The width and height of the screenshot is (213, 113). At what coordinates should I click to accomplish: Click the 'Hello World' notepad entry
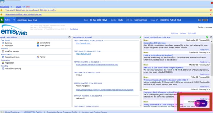80,98
